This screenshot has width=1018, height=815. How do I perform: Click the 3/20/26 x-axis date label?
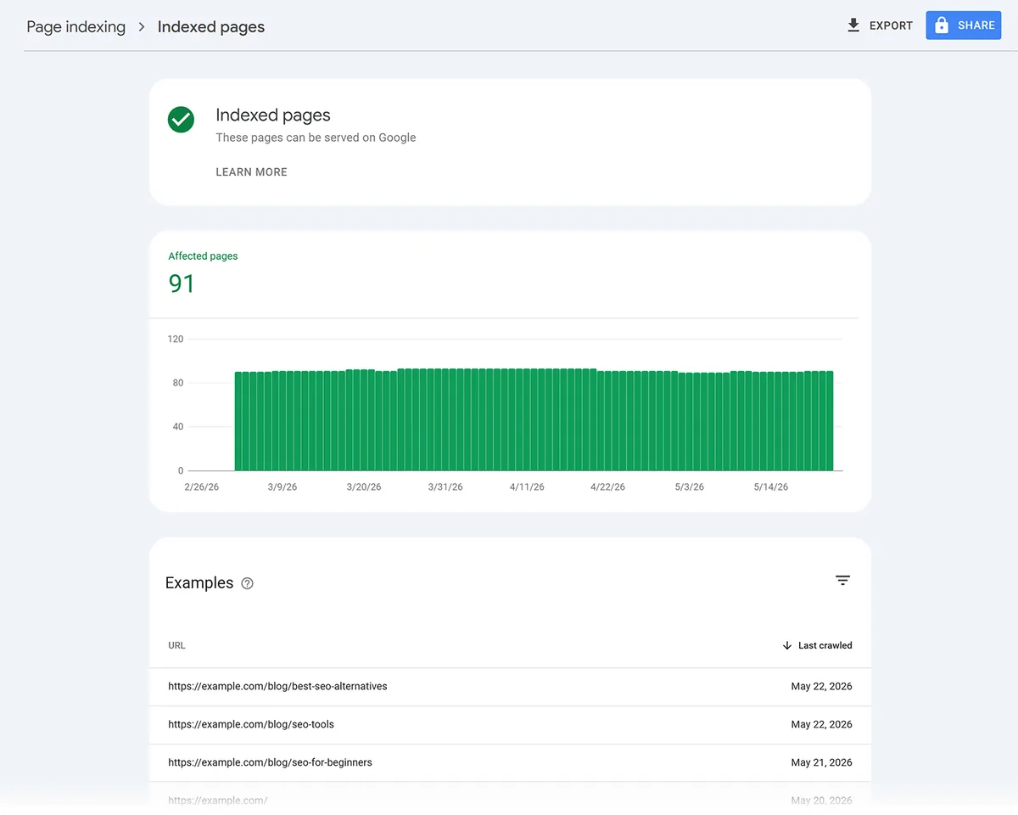(x=364, y=487)
